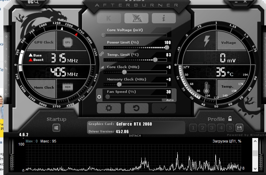Adjust the Core Clock slider handle
This screenshot has height=175, width=266.
(124, 72)
